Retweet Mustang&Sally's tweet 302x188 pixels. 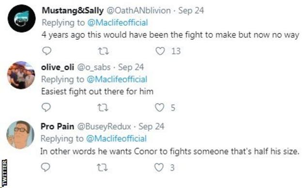(104, 51)
